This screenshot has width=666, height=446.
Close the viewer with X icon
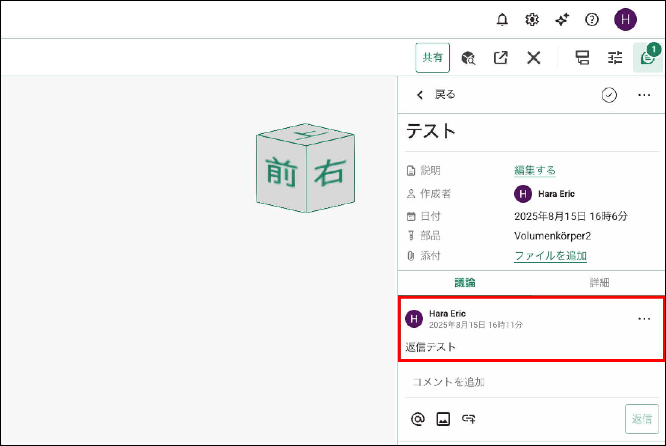(533, 58)
